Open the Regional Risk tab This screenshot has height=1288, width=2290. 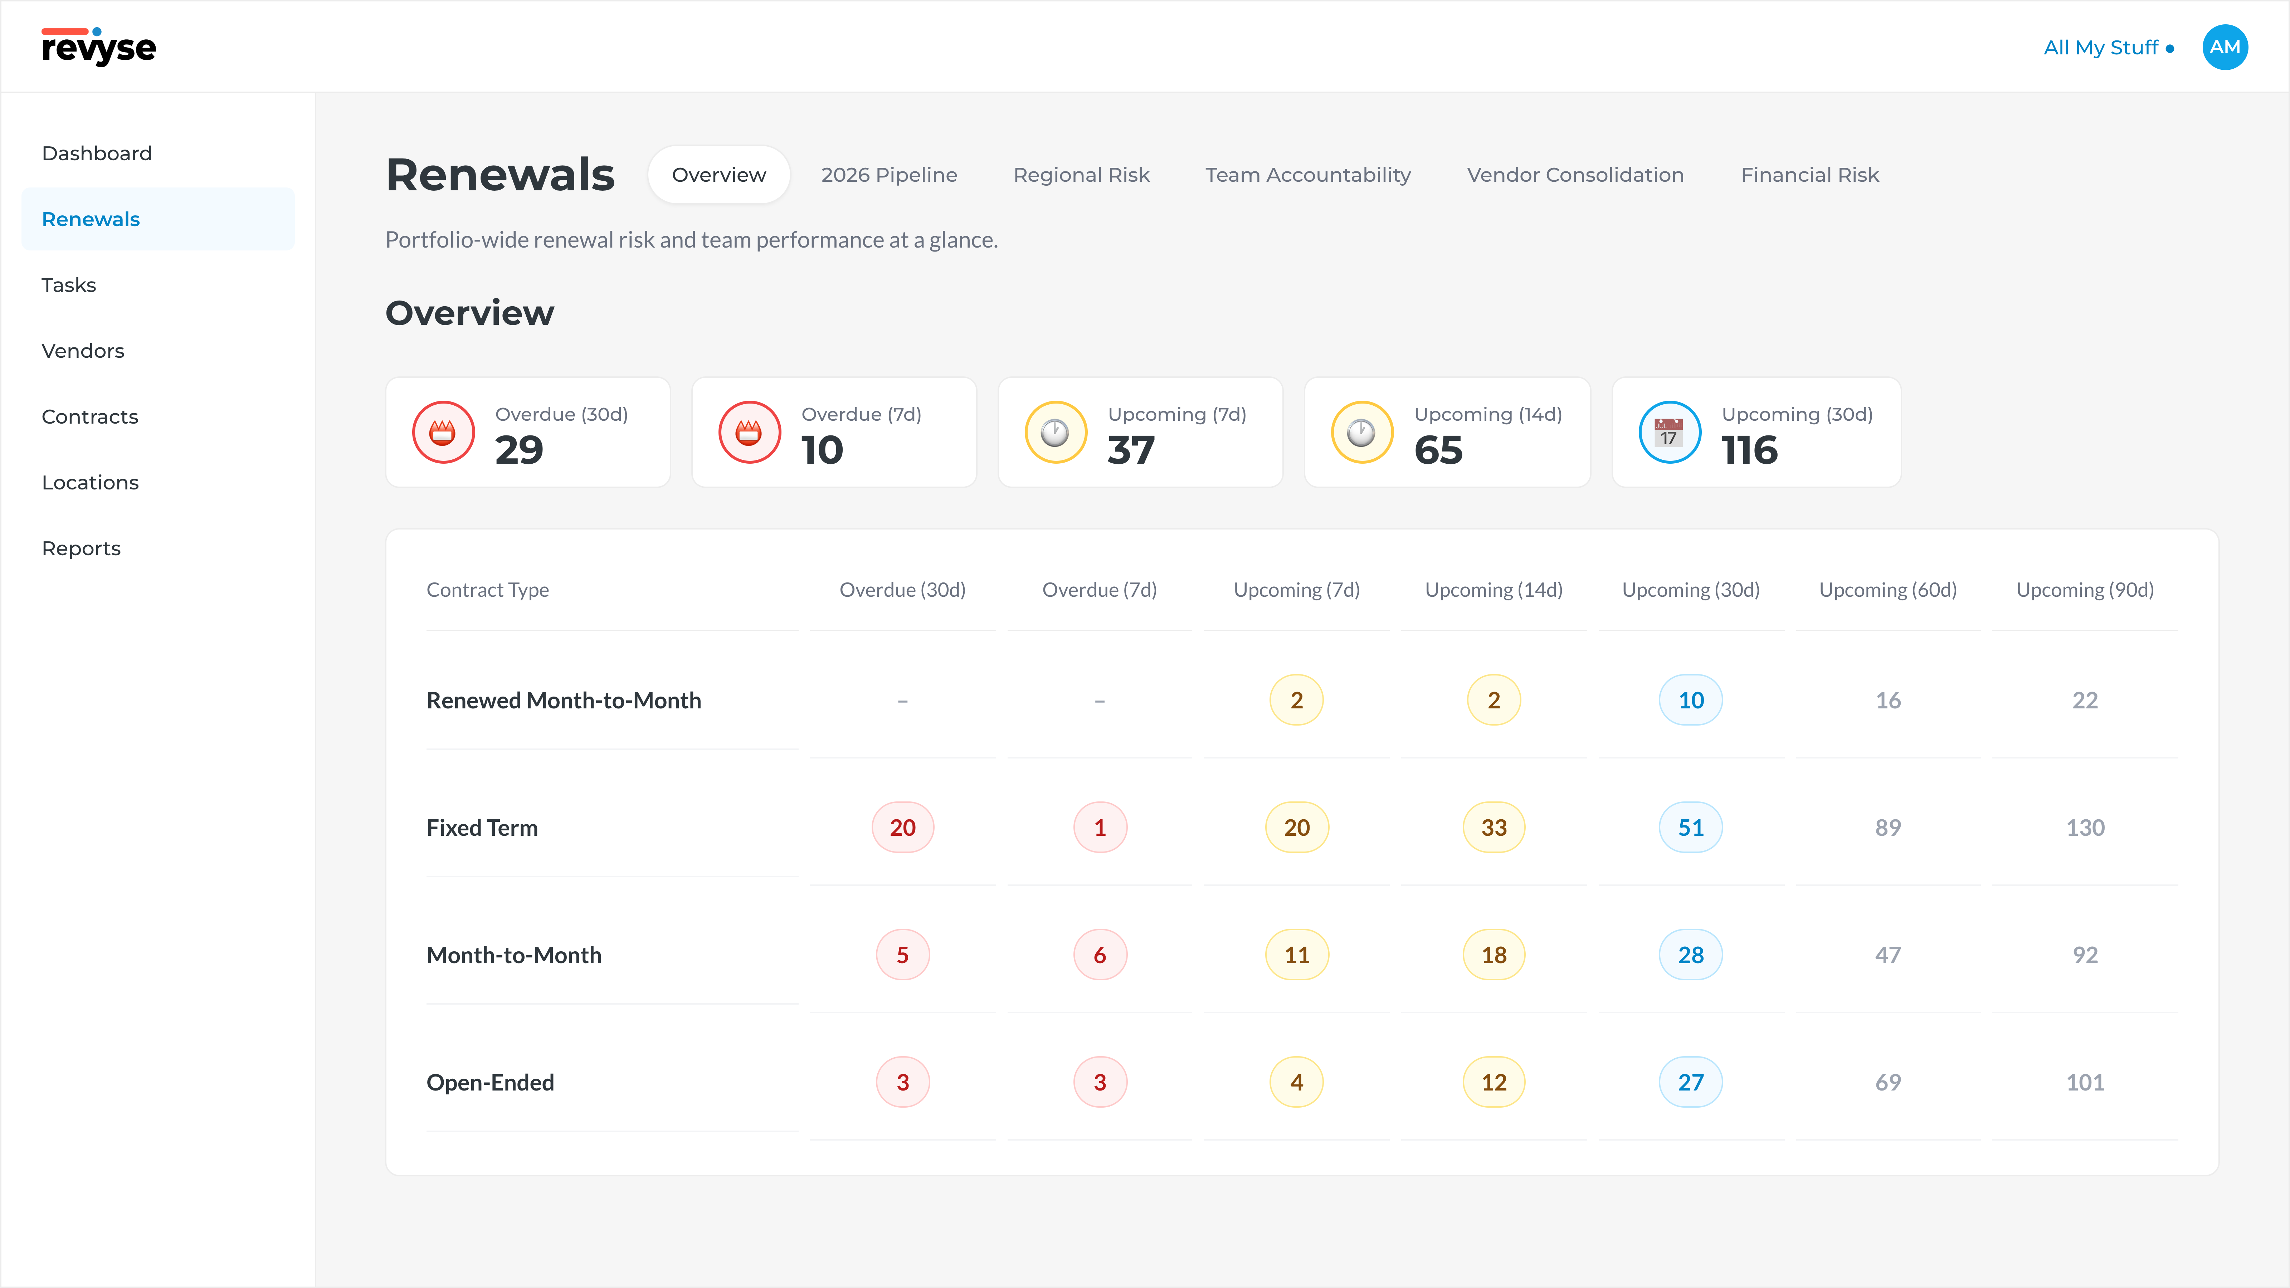coord(1081,175)
